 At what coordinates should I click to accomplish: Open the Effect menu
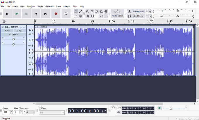[58, 6]
